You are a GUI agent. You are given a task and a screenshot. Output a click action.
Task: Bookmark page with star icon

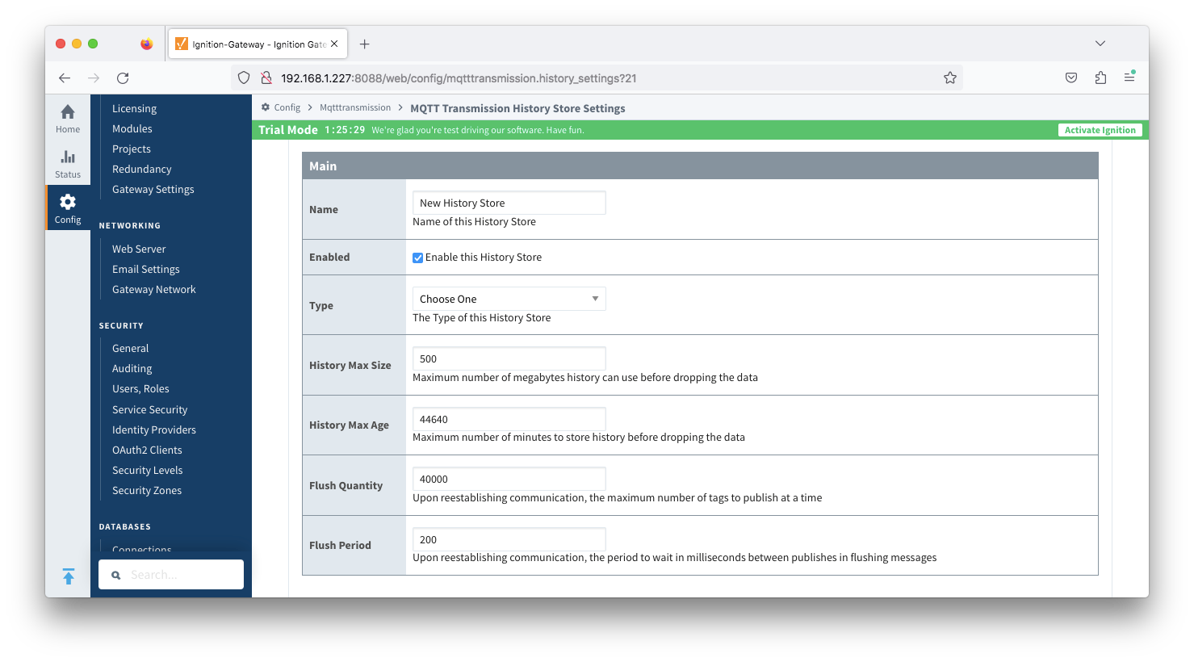coord(950,78)
